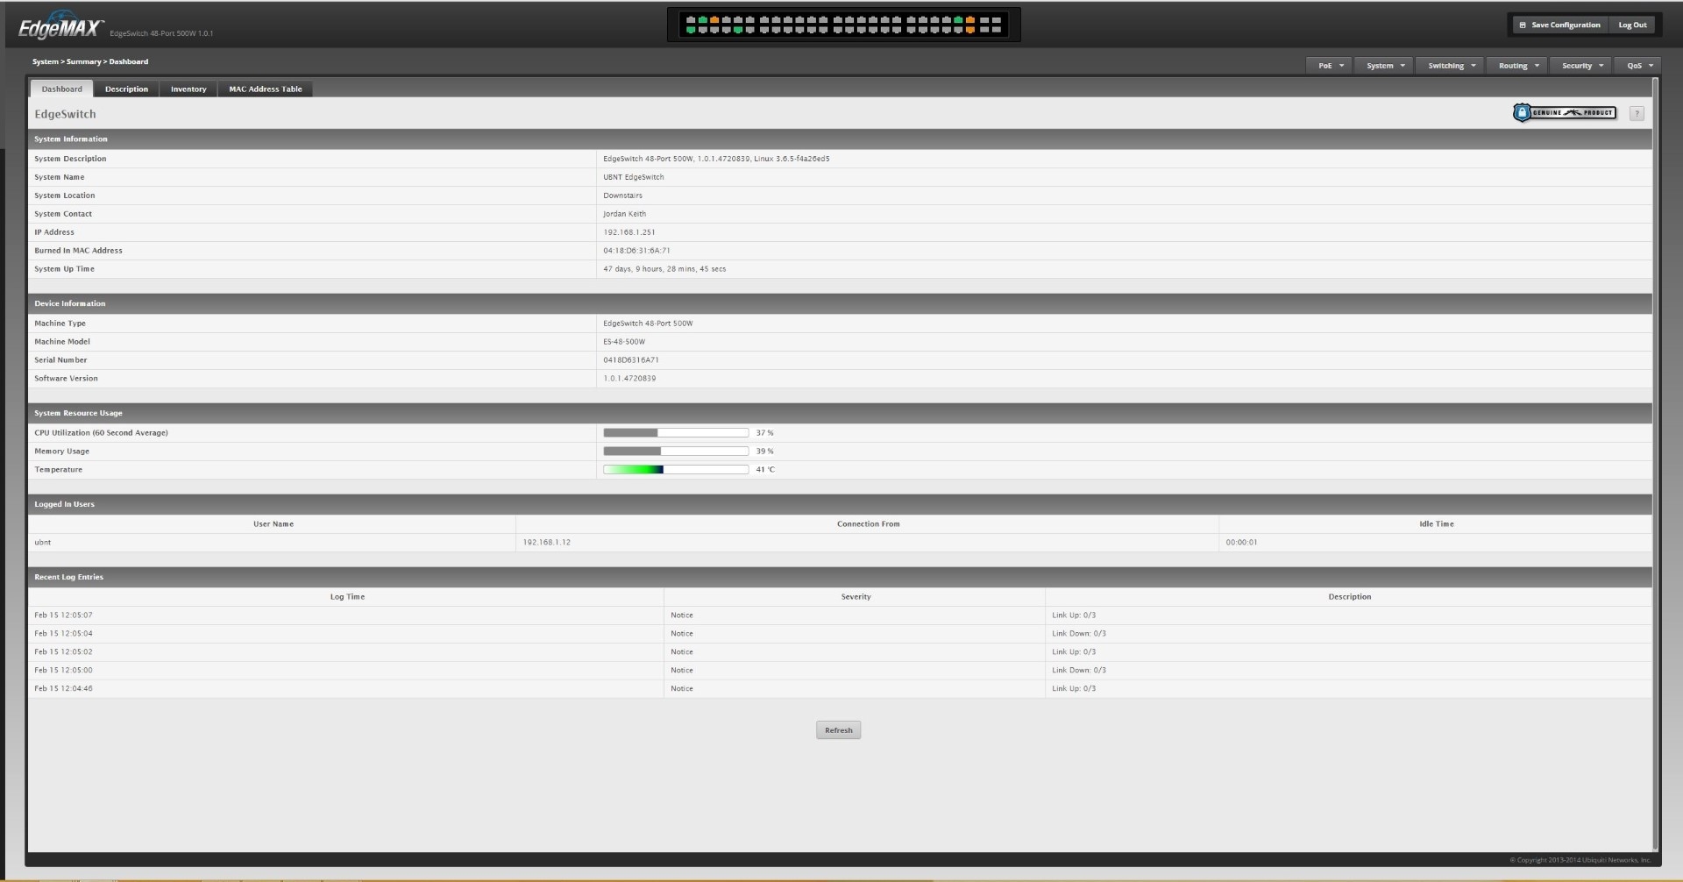Click the gray first port in top row

click(x=691, y=19)
